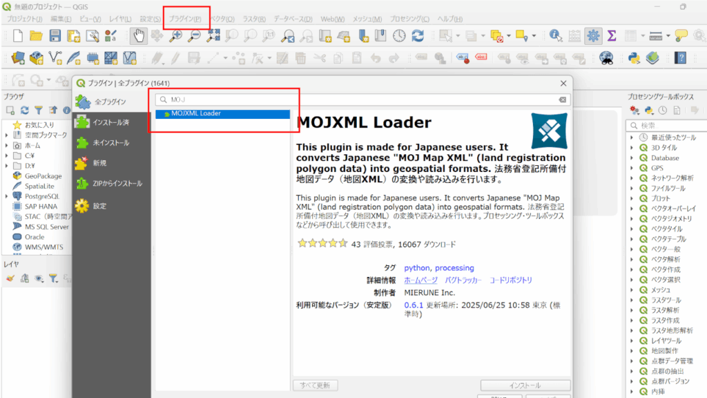Open the コードリポジトリ link
This screenshot has height=398, width=707.
511,281
